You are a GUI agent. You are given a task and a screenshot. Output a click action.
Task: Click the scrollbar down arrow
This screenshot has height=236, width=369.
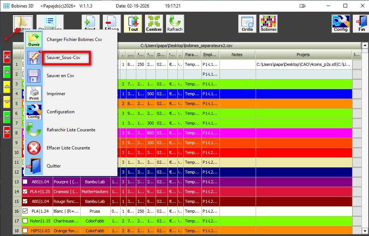click(365, 231)
